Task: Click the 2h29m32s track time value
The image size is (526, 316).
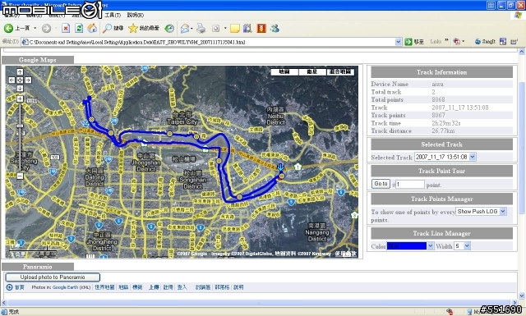Action: pyautogui.click(x=445, y=123)
